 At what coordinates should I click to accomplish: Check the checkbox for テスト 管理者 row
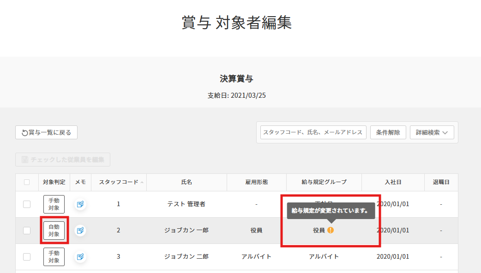[27, 204]
